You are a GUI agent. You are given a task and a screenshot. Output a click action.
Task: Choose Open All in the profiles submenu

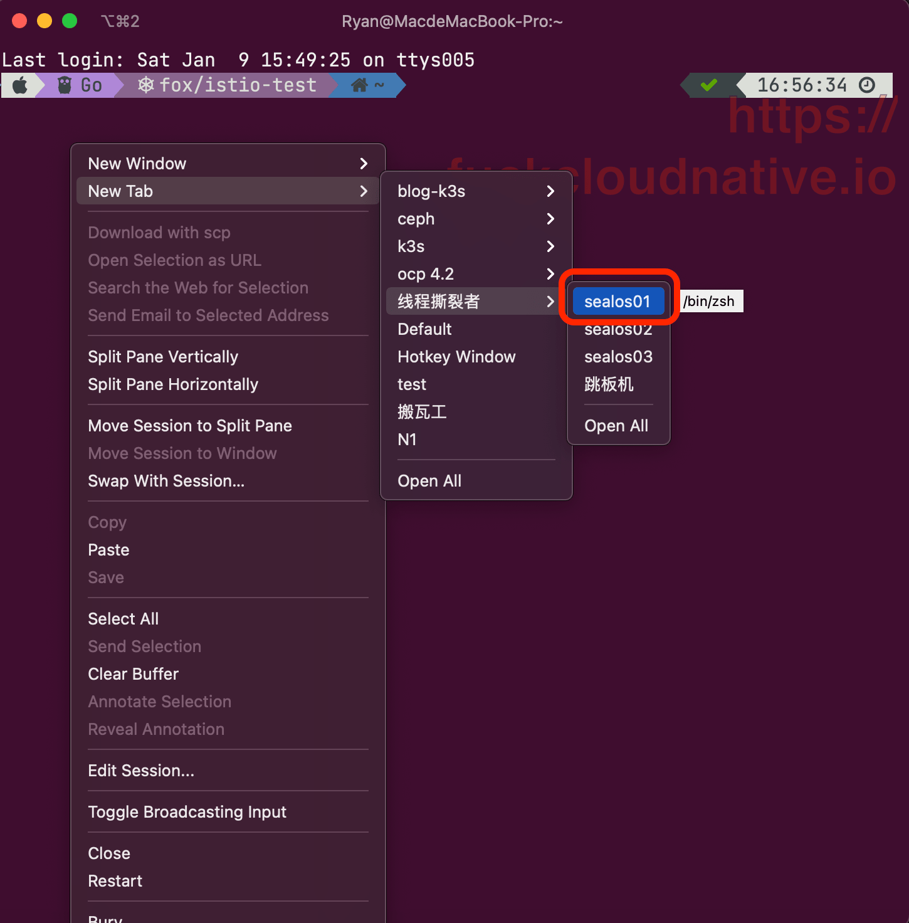(476, 481)
